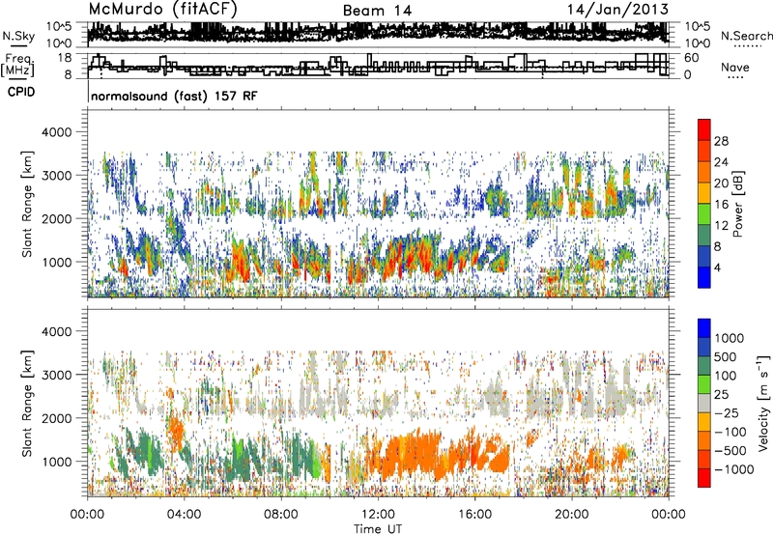
Task: Click the 2000 tick of the velocity panel
Action: [x=56, y=418]
